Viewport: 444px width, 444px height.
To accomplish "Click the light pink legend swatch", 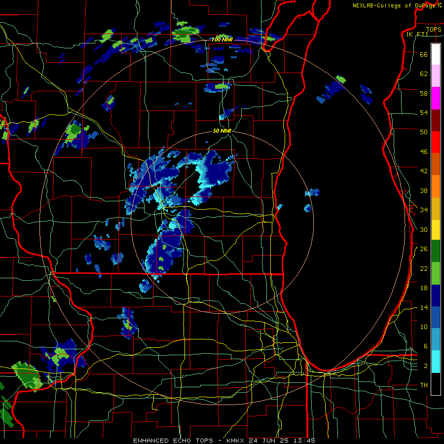I will pyautogui.click(x=436, y=76).
